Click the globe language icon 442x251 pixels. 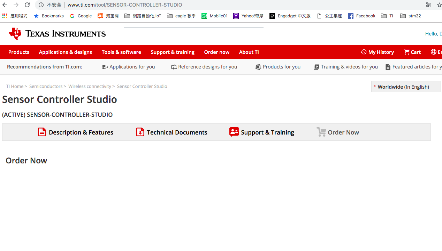click(x=434, y=52)
